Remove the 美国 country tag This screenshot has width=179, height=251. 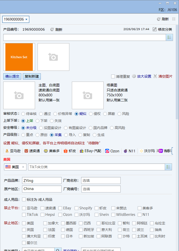[23, 167]
